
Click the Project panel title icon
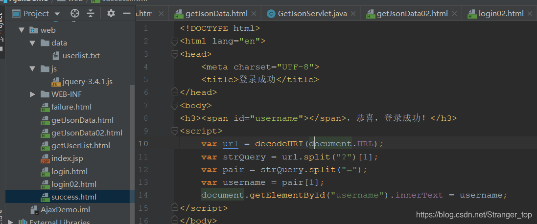pos(17,14)
